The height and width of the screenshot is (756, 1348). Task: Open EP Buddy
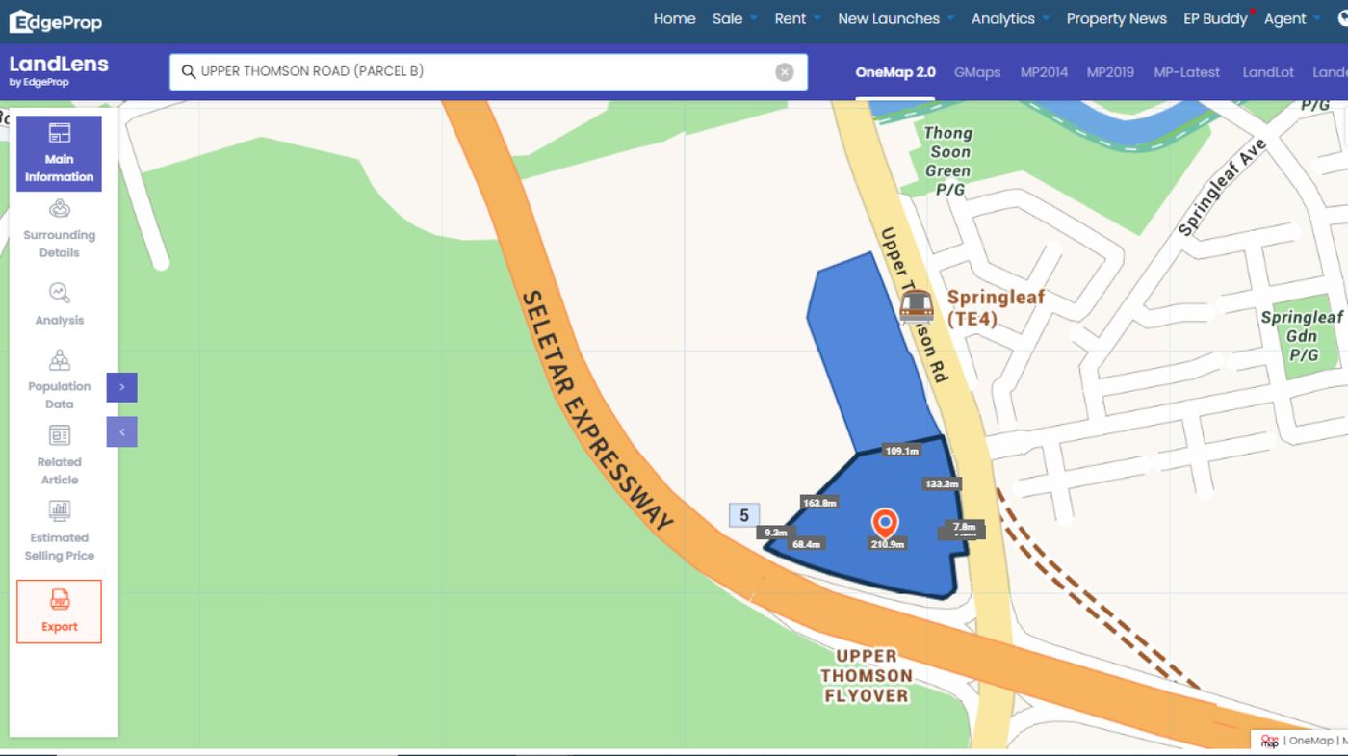1215,18
